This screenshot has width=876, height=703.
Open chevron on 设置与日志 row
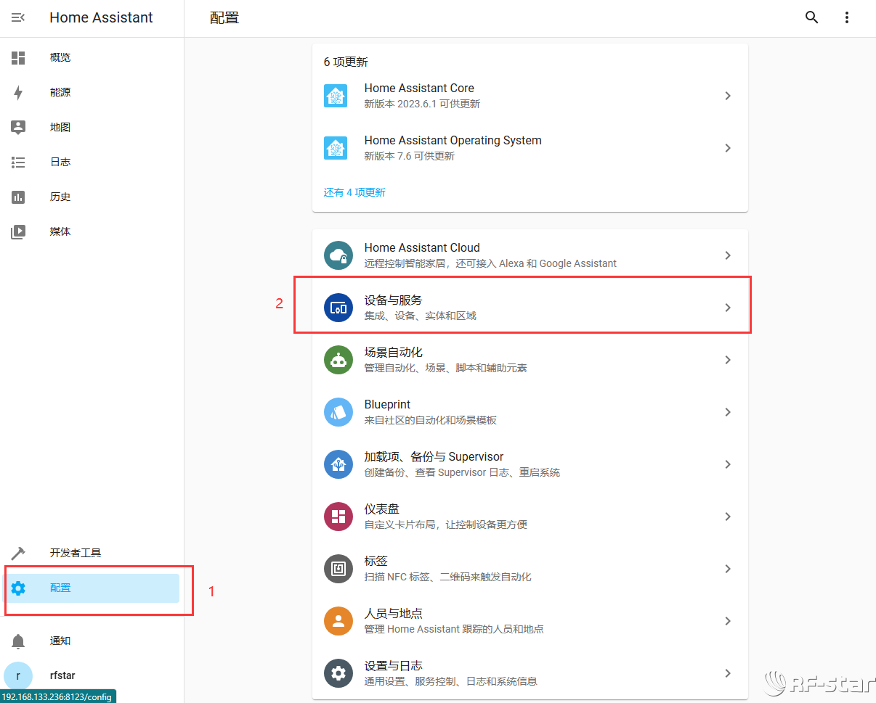[728, 673]
